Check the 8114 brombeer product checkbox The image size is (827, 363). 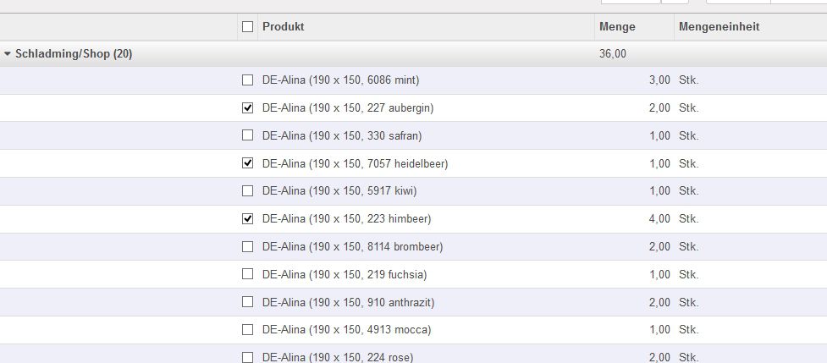click(247, 247)
